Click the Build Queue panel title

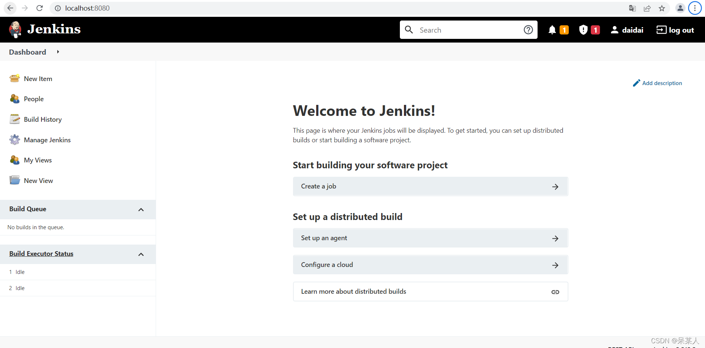28,209
